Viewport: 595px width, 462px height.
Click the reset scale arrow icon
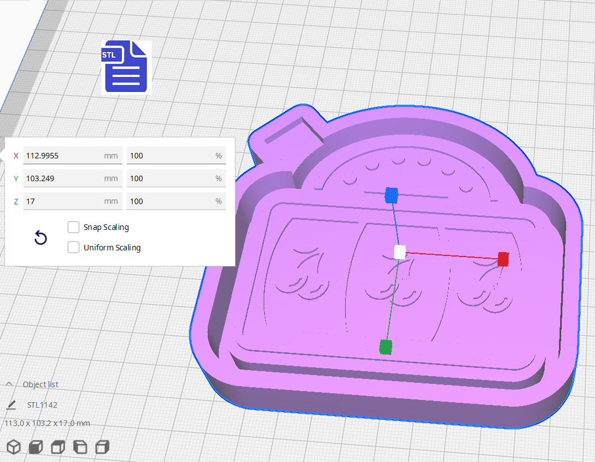pyautogui.click(x=40, y=237)
